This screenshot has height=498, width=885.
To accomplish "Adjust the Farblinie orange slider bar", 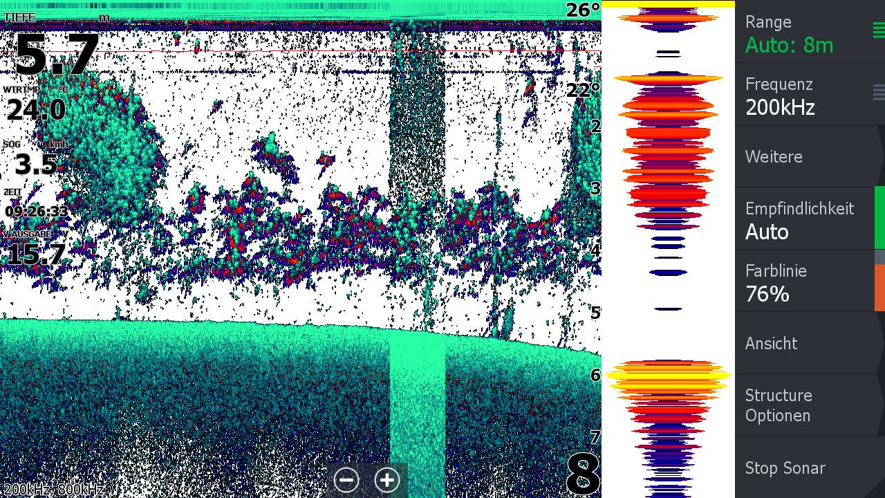I will pyautogui.click(x=879, y=288).
